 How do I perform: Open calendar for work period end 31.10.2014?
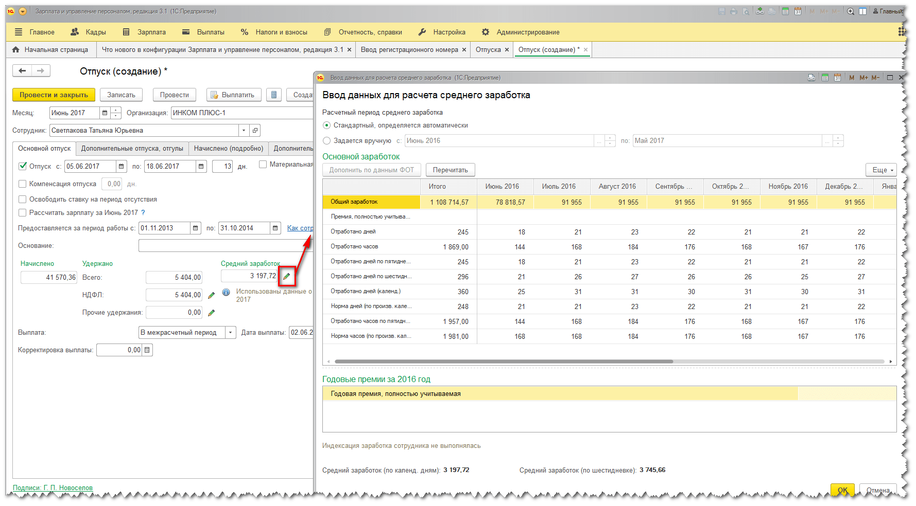(275, 228)
